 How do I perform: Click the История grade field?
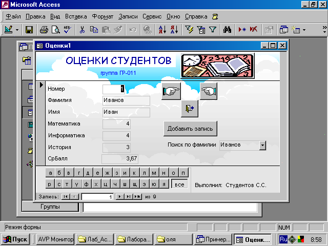116,148
